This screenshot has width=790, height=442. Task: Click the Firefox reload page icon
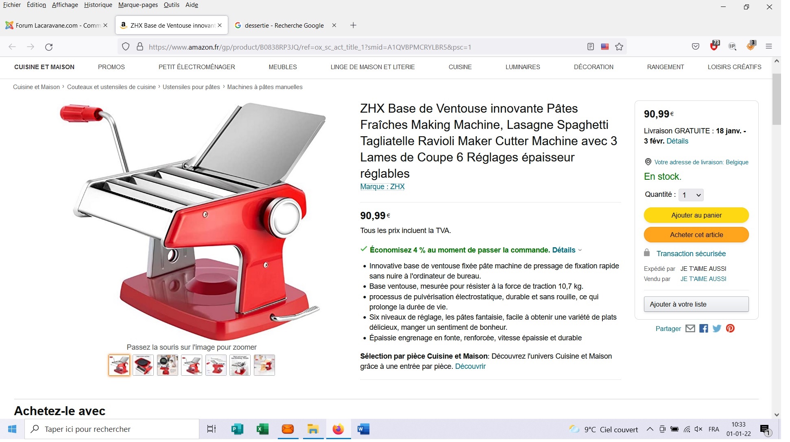(x=49, y=47)
